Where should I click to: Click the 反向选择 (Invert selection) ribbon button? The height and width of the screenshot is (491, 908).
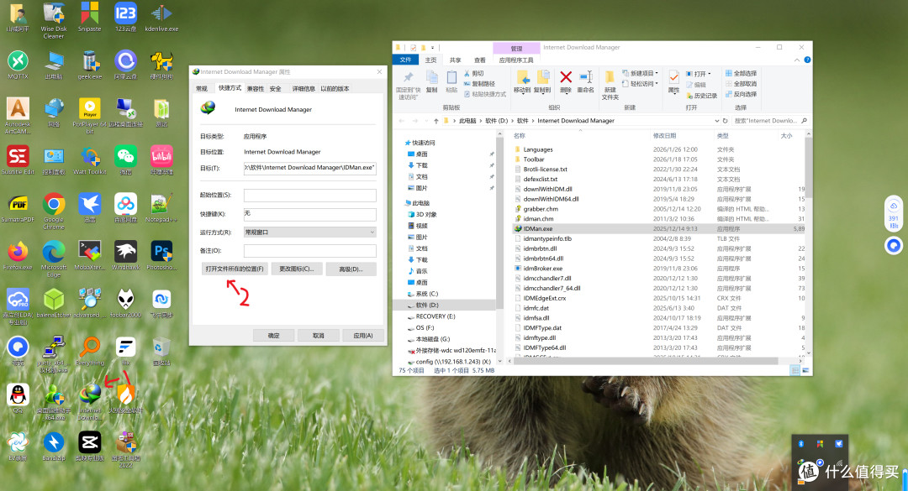click(741, 94)
